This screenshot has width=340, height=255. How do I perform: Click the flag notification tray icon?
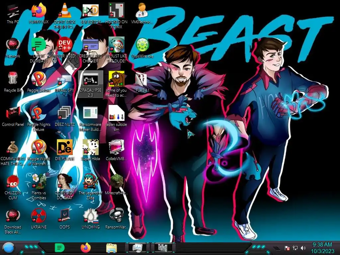pyautogui.click(x=287, y=248)
